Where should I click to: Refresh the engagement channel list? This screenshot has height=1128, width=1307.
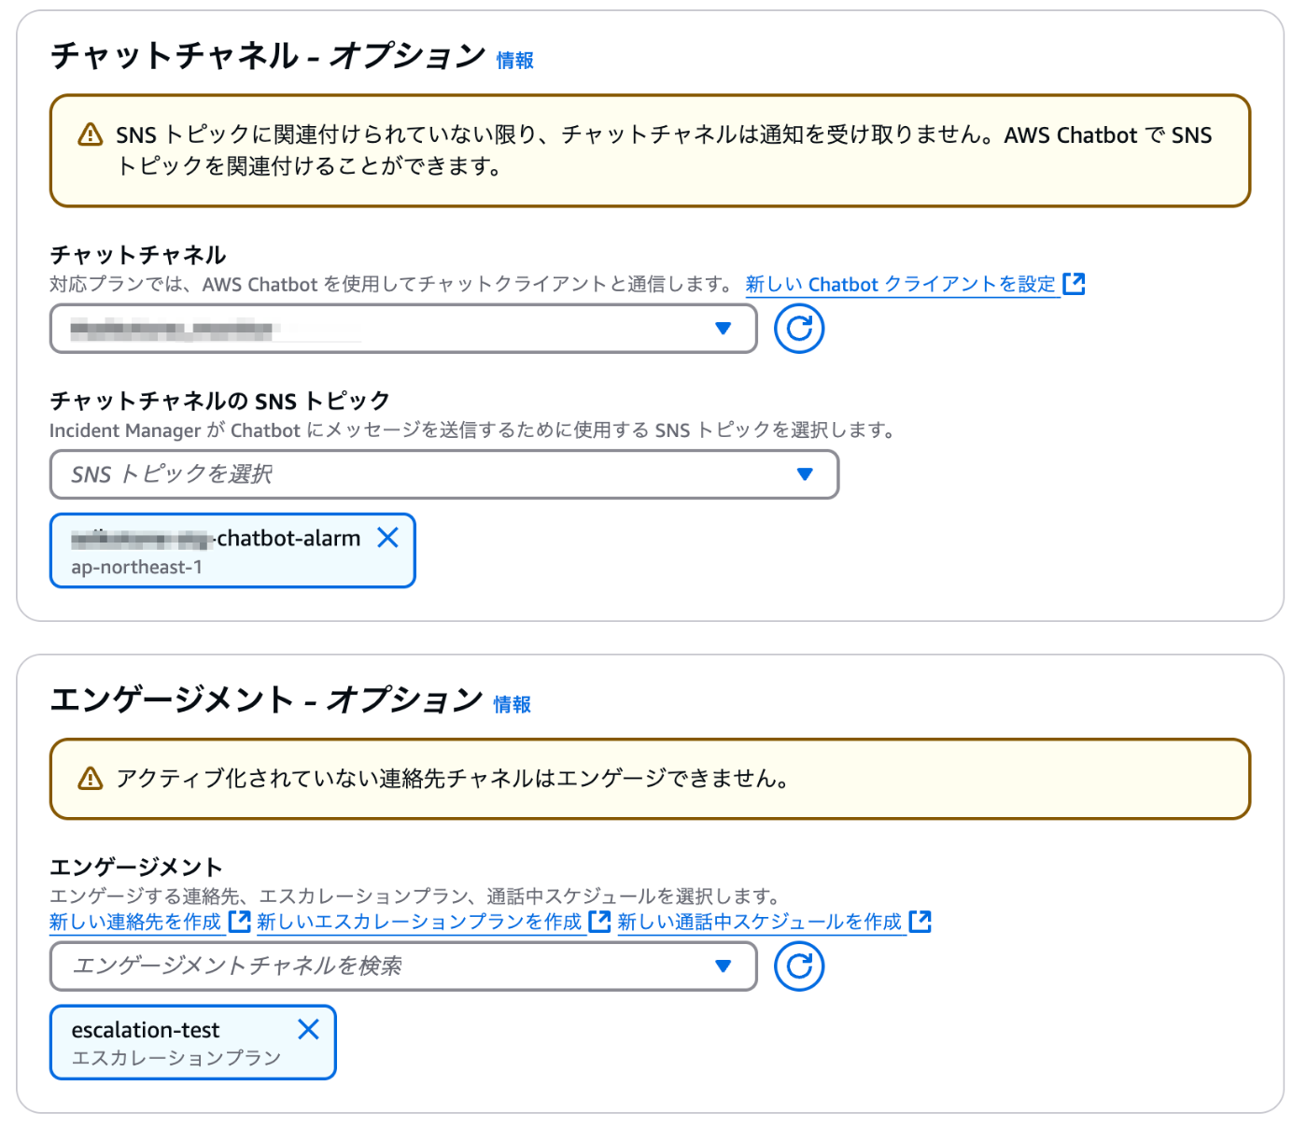(798, 966)
